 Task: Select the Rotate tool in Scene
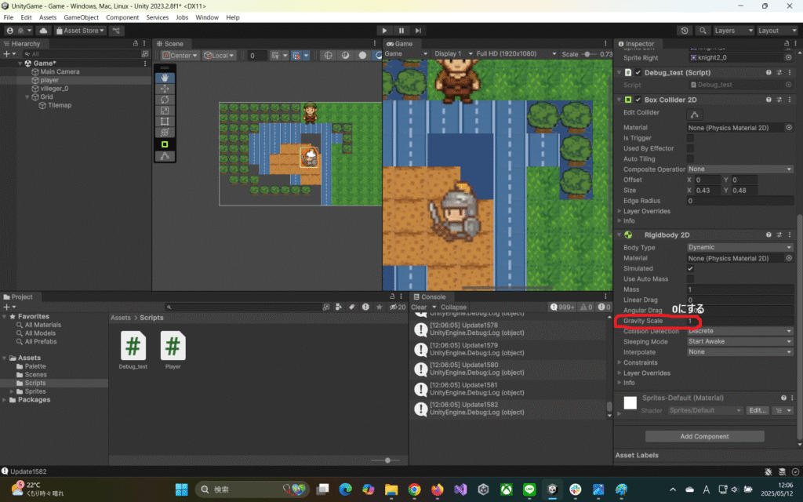tap(165, 100)
